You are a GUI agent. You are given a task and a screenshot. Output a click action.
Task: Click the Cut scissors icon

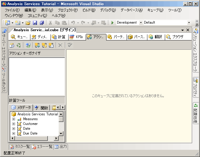coord(51,23)
